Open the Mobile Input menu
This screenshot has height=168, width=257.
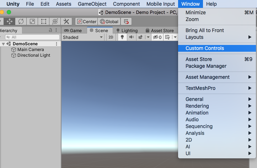coord(161,4)
